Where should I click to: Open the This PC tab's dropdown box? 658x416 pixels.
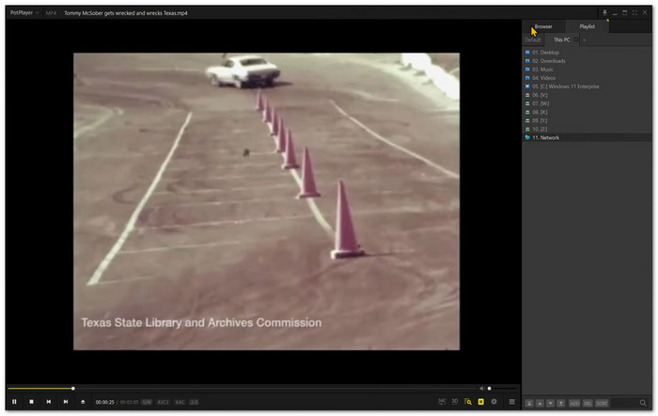tap(576, 39)
